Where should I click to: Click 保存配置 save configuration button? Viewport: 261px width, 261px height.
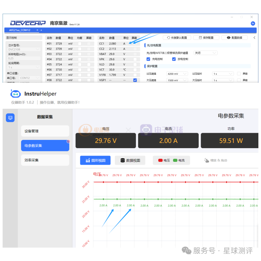(206, 38)
